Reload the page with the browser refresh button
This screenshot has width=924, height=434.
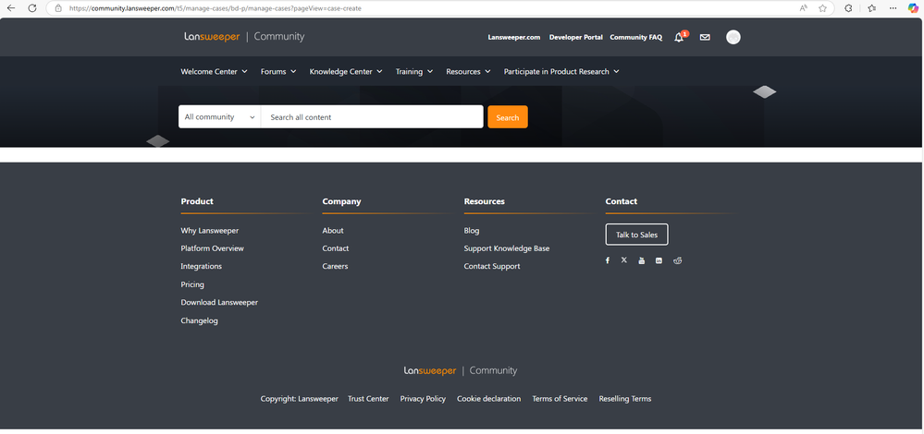click(x=32, y=8)
